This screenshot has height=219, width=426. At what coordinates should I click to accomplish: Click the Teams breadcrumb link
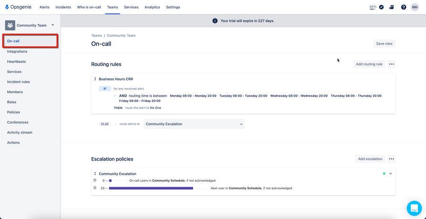pyautogui.click(x=96, y=35)
